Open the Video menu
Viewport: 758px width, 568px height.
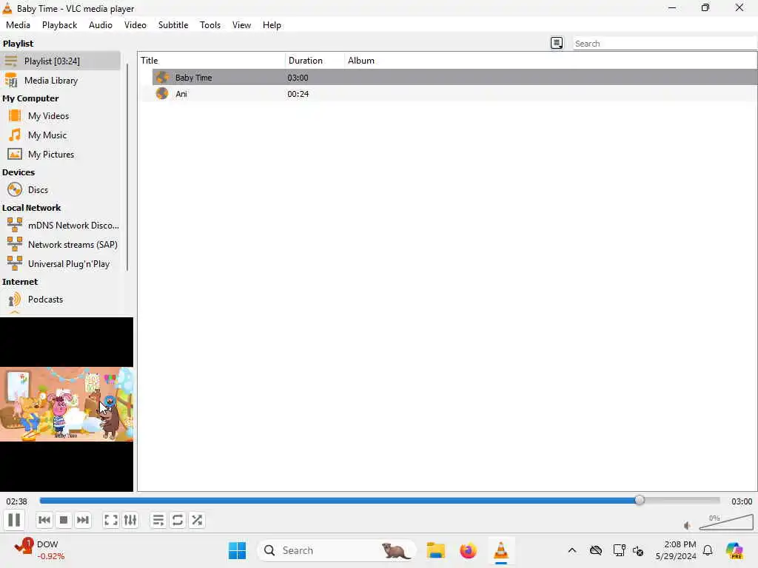(135, 25)
